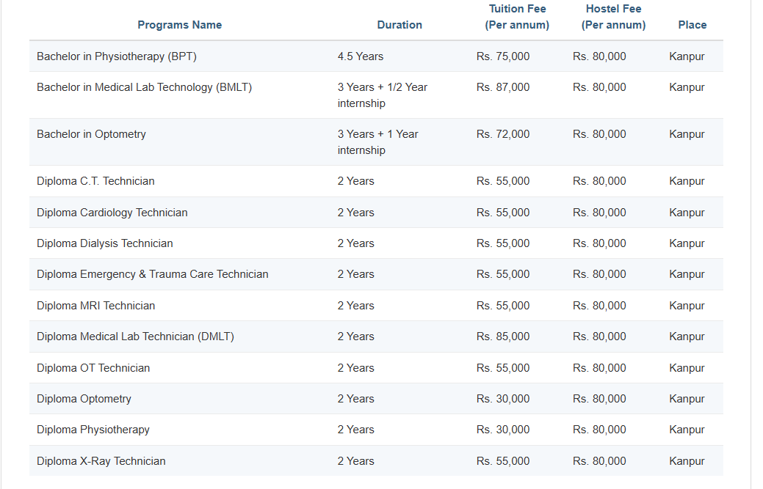Click Rs. 55,000 tuition for Emergency & Trauma Care
Screen dimensions: 763x489
(503, 274)
